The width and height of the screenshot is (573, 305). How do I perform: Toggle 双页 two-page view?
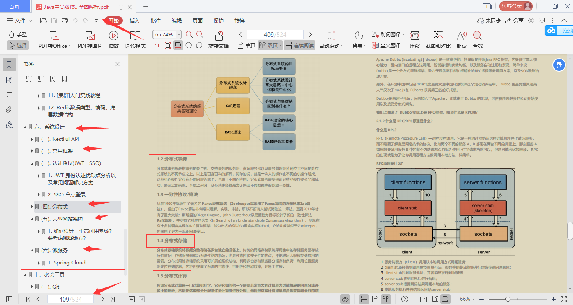pyautogui.click(x=269, y=45)
